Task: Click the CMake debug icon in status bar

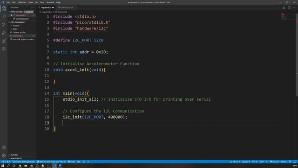Action: tap(84, 162)
